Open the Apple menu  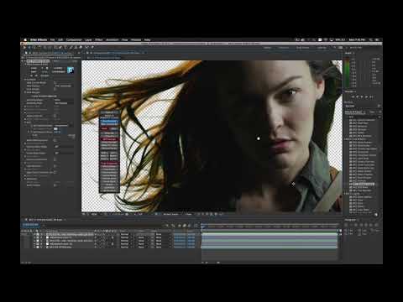[25, 39]
